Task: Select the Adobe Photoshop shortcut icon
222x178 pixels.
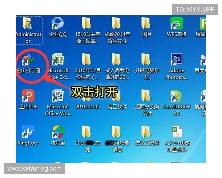Action: click(176, 59)
